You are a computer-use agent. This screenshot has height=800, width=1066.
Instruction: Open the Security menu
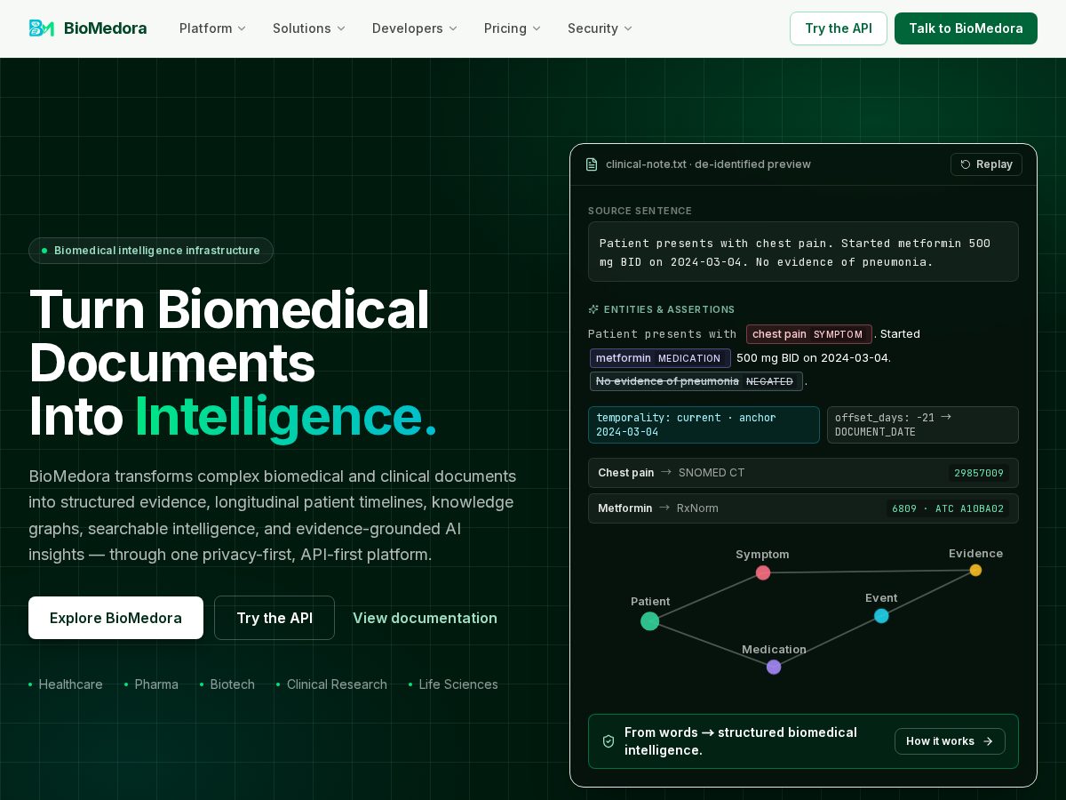(x=601, y=28)
